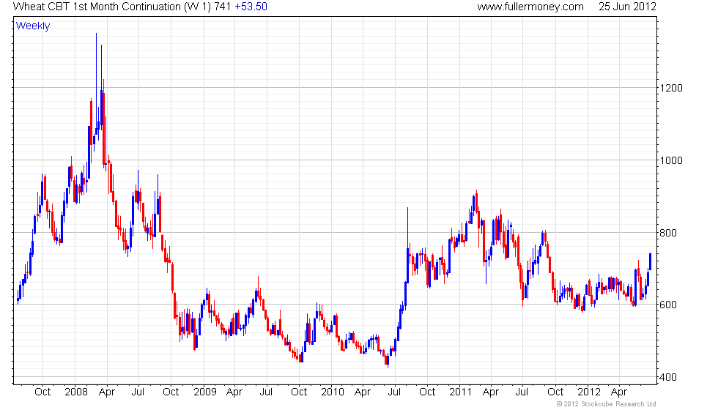This screenshot has height=410, width=718.
Task: Select the chart title 'Wheat CBT 1st Month Continuation'
Action: (97, 7)
